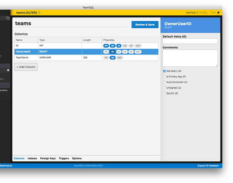
Task: Toggle AI badge on ID row
Action: [x=119, y=46]
